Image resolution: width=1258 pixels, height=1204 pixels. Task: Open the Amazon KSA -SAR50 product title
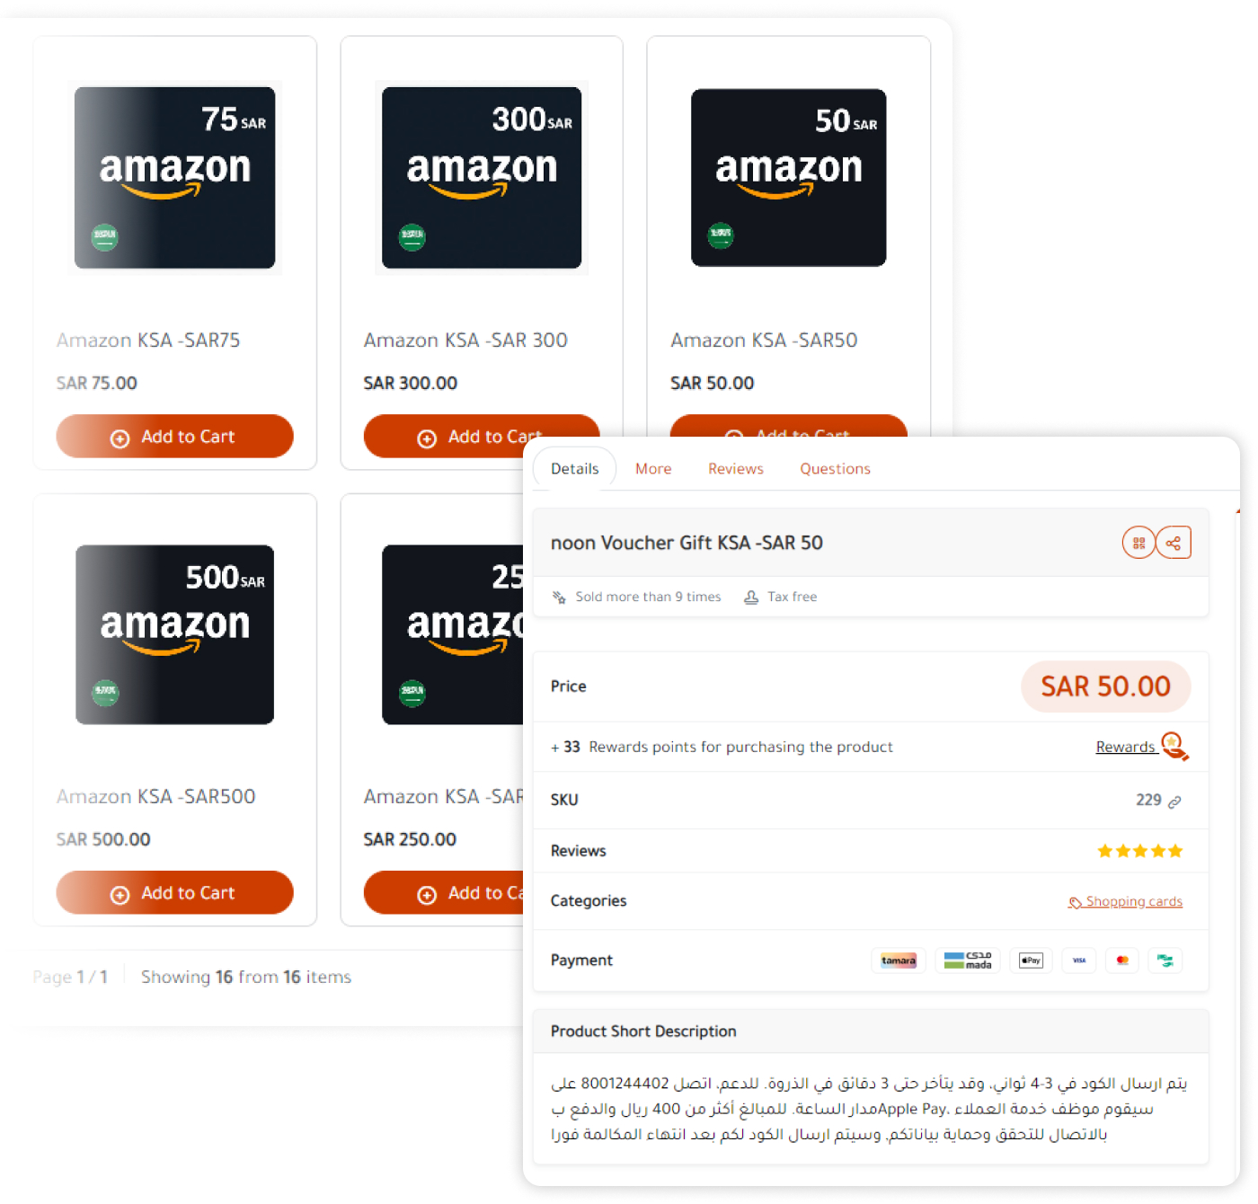[764, 341]
